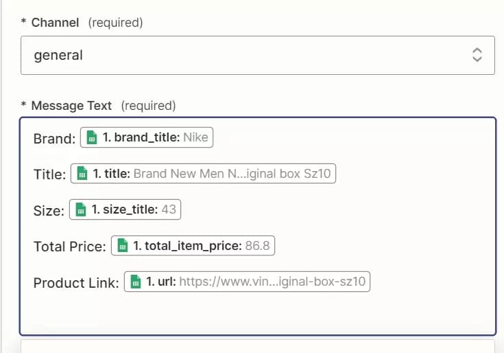Click the Sheets icon in total_item_price pill
The width and height of the screenshot is (504, 353).
click(x=123, y=245)
